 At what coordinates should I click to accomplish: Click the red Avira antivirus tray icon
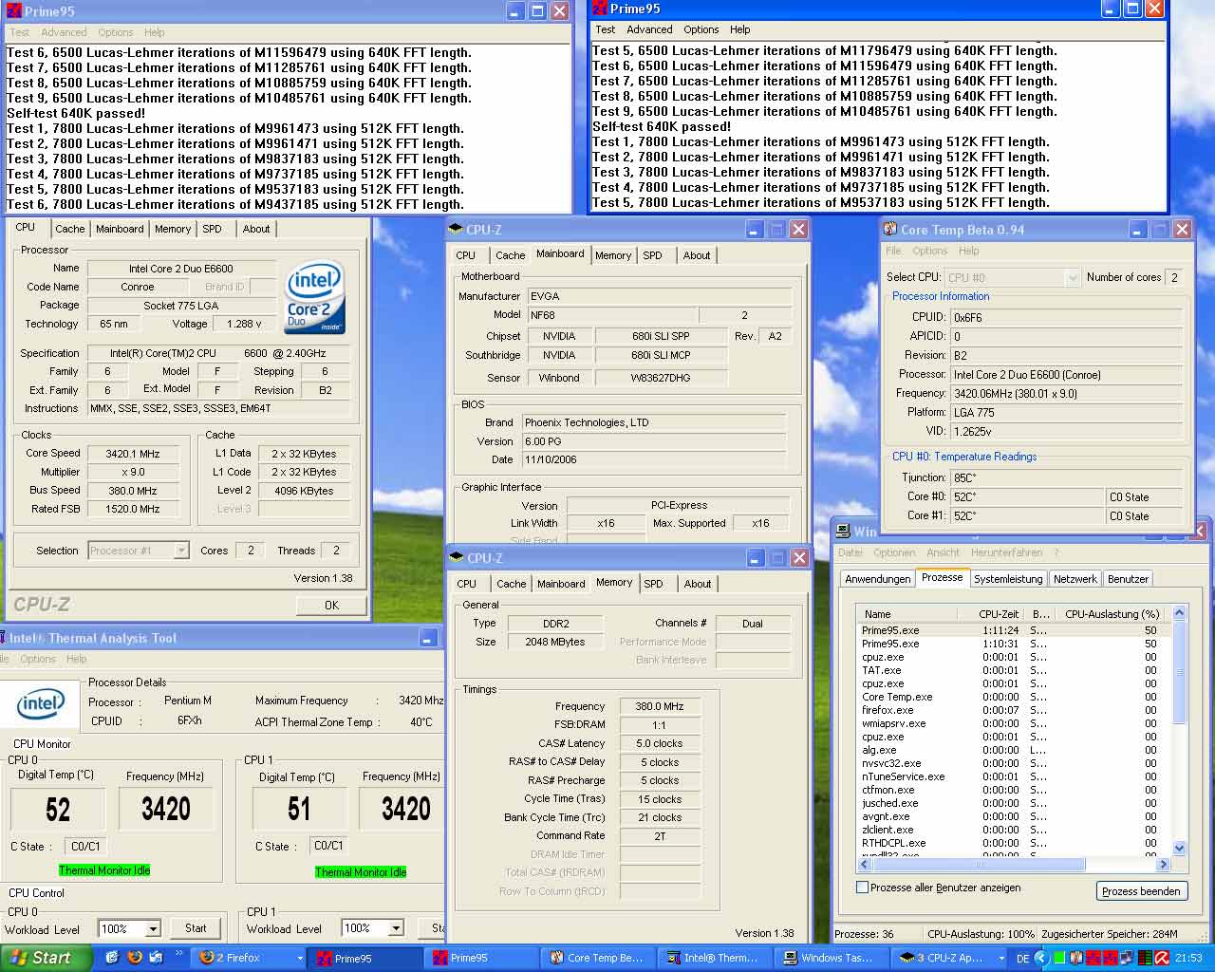[x=1162, y=958]
